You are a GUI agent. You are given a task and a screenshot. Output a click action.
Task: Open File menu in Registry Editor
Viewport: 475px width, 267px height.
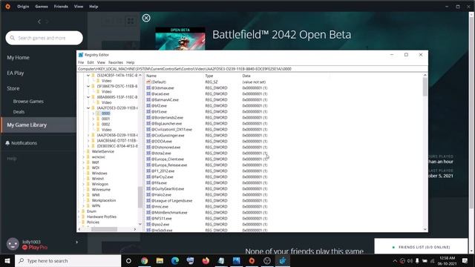(x=81, y=62)
